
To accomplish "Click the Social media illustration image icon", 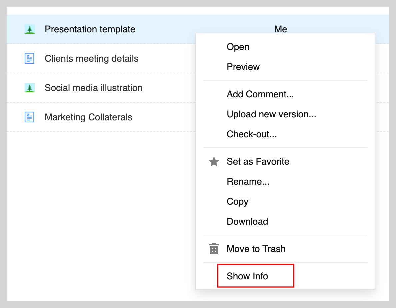I will pos(30,88).
